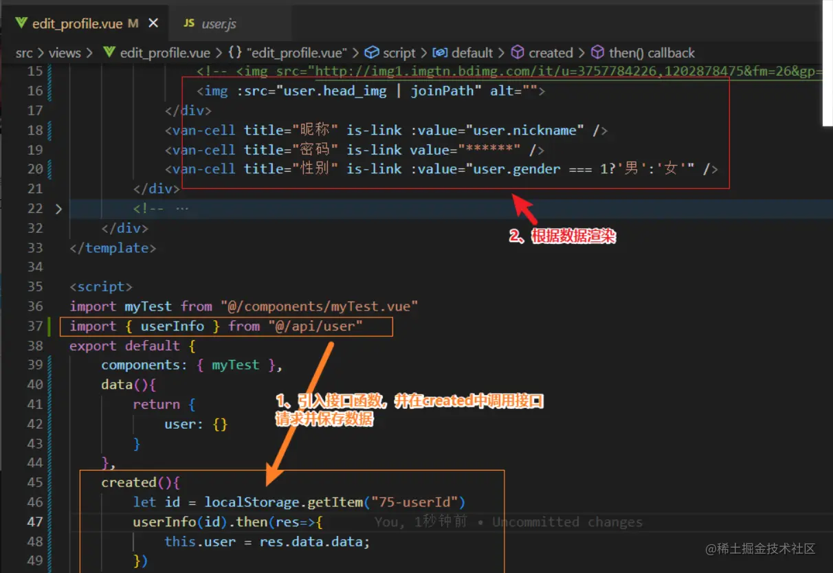Image resolution: width=833 pixels, height=573 pixels.
Task: Click the JS icon on user.js tab
Action: pos(189,23)
